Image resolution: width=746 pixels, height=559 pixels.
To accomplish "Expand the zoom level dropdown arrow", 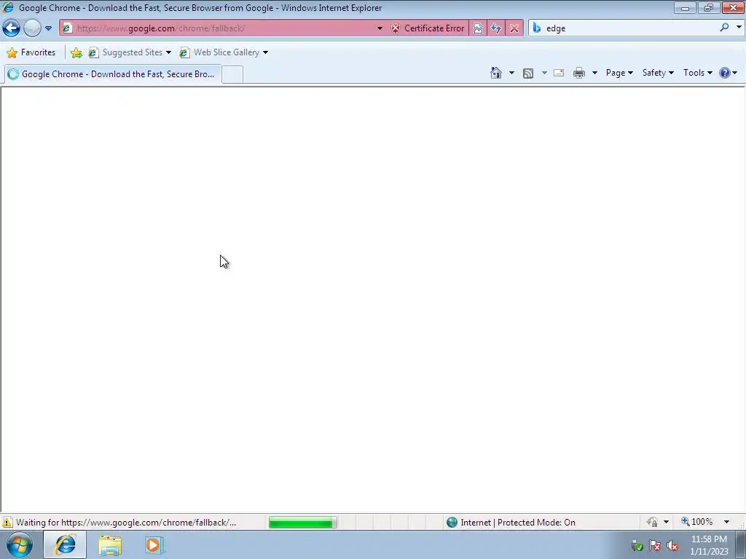I will (x=726, y=522).
